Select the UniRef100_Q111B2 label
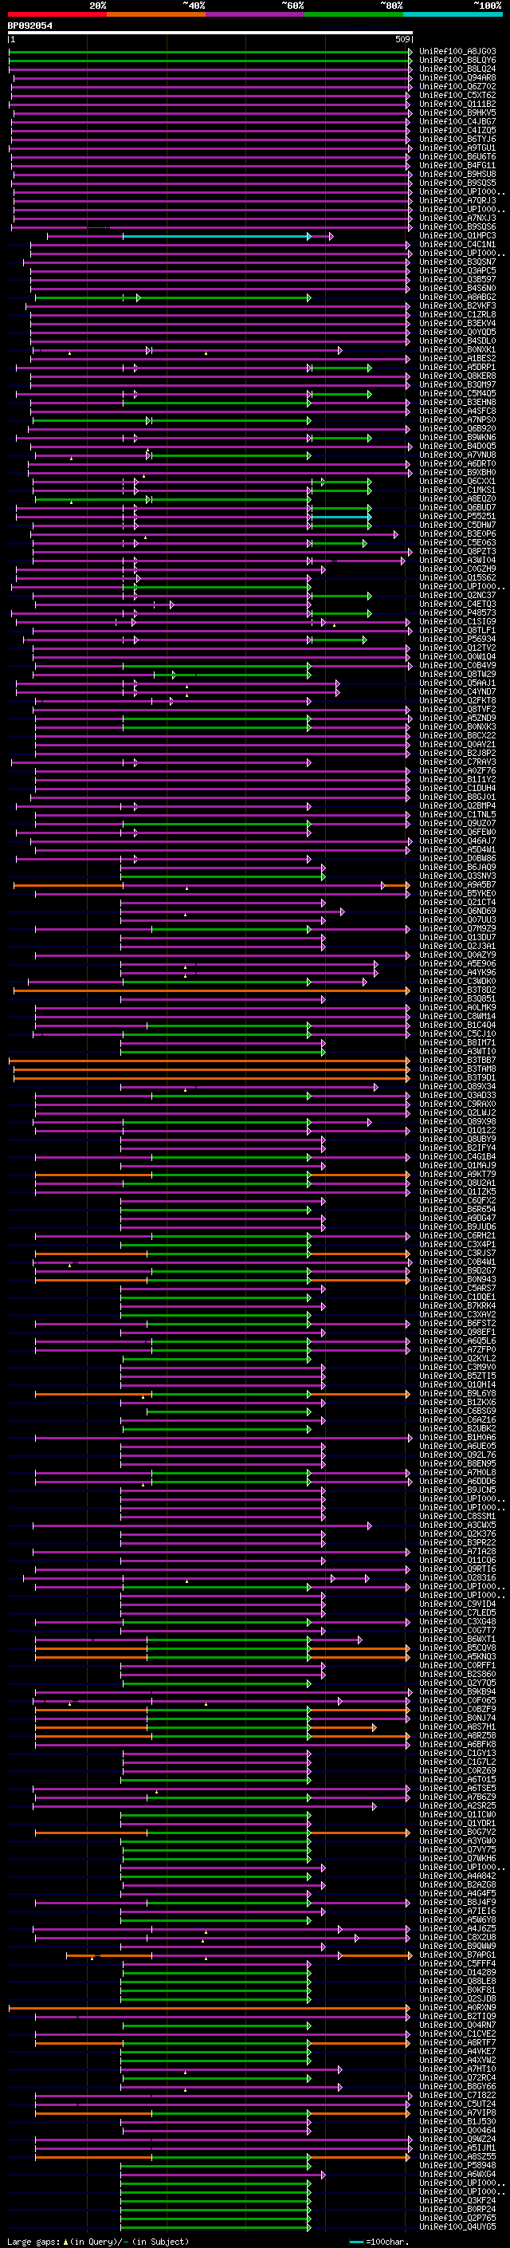Viewport: 510px width, 2248px height. pyautogui.click(x=457, y=104)
